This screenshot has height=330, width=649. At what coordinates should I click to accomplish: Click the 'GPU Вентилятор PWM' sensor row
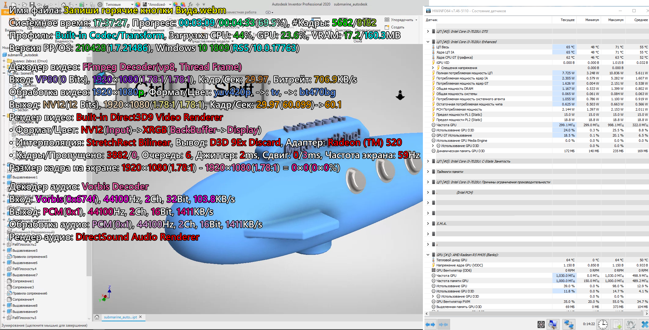click(537, 302)
